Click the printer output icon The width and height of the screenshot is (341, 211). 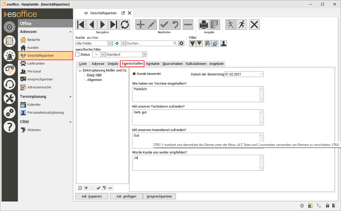(x=204, y=25)
